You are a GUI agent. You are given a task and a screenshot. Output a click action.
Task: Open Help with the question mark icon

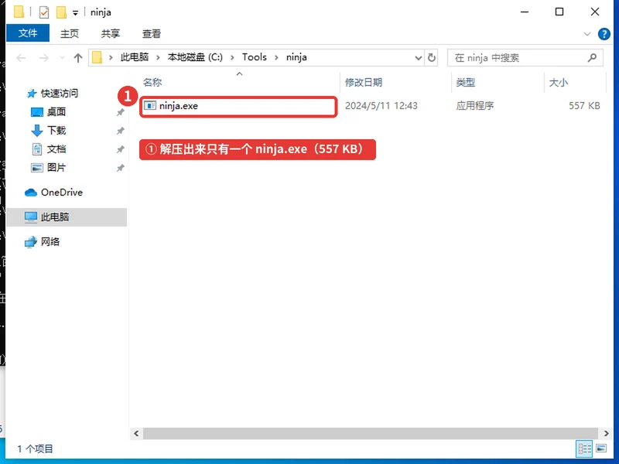coord(604,34)
